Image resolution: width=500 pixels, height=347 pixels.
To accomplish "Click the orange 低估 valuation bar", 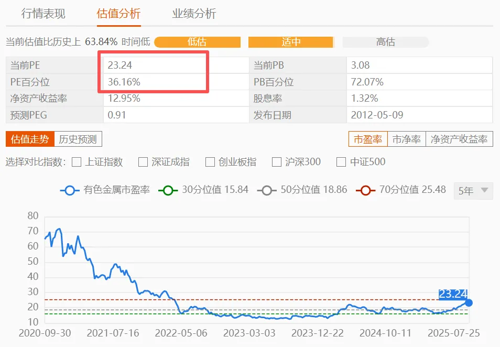I will (x=197, y=42).
